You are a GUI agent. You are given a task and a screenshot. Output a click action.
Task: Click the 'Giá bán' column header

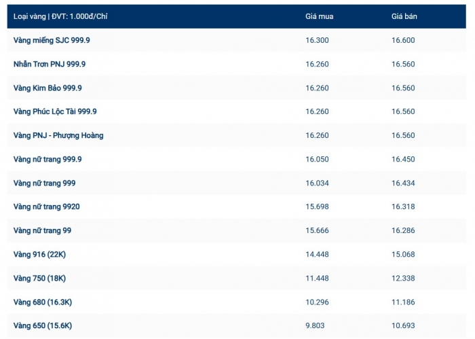pos(404,16)
